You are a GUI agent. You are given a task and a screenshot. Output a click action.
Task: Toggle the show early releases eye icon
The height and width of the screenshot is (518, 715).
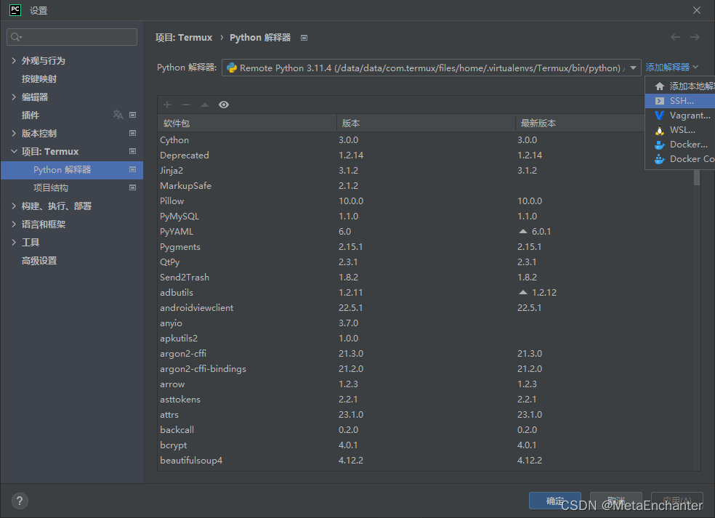click(x=224, y=105)
